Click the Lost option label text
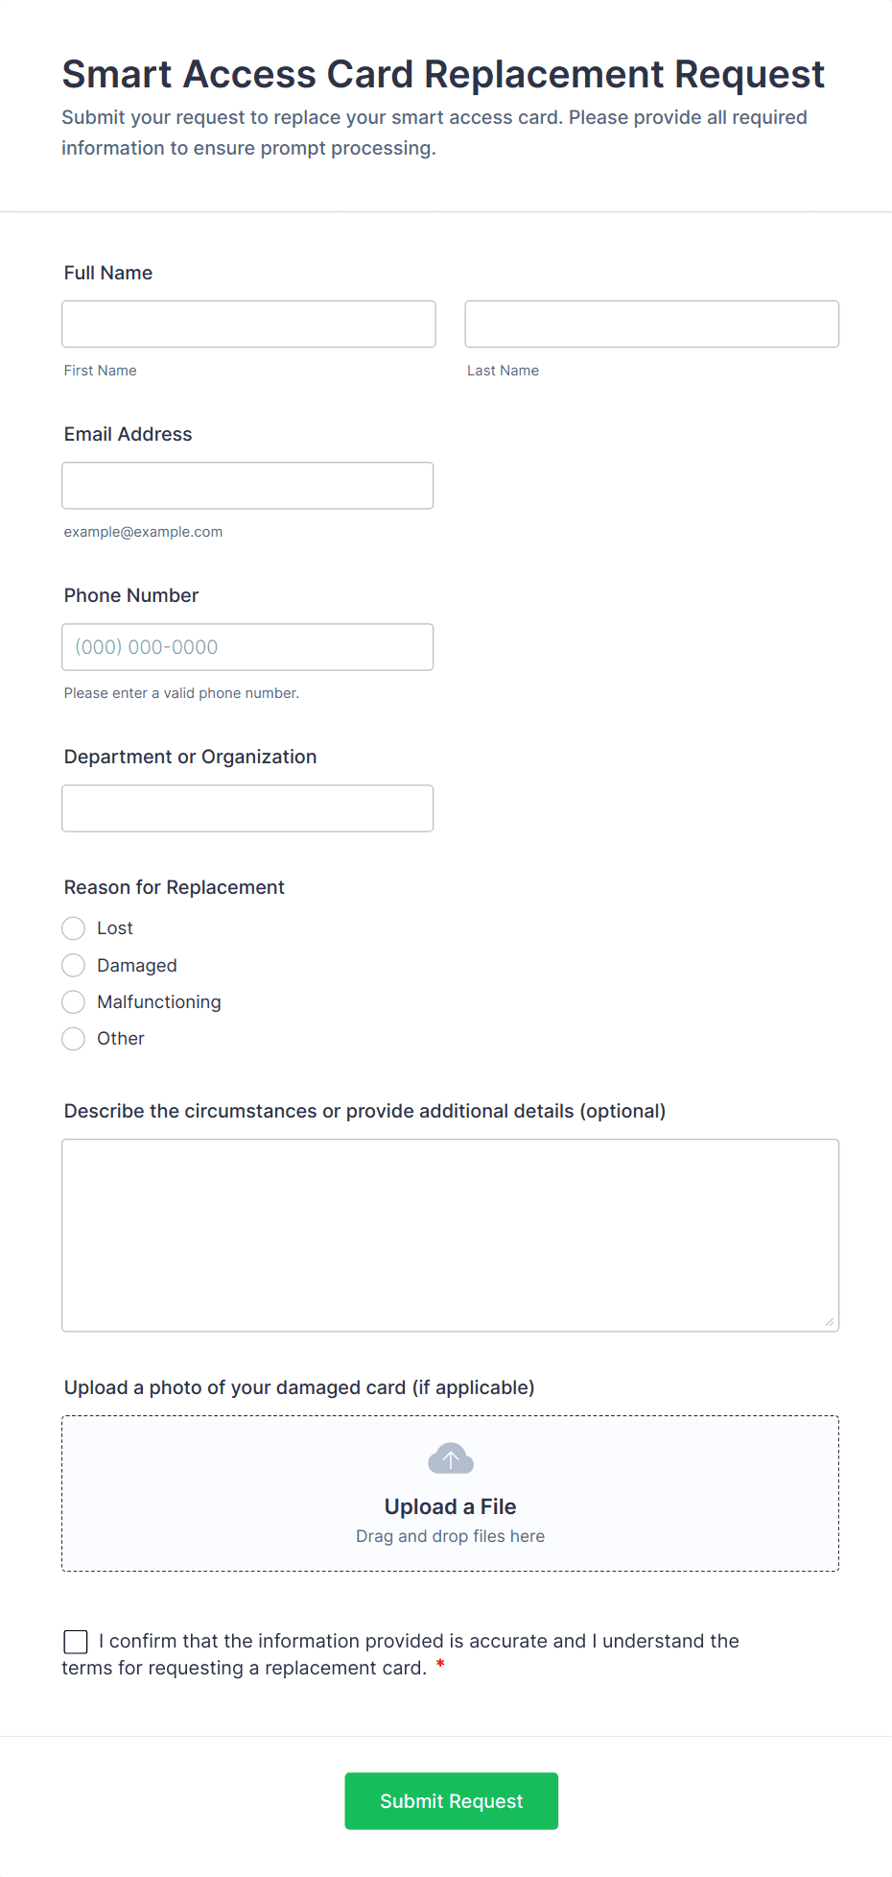This screenshot has width=892, height=1877. click(115, 928)
